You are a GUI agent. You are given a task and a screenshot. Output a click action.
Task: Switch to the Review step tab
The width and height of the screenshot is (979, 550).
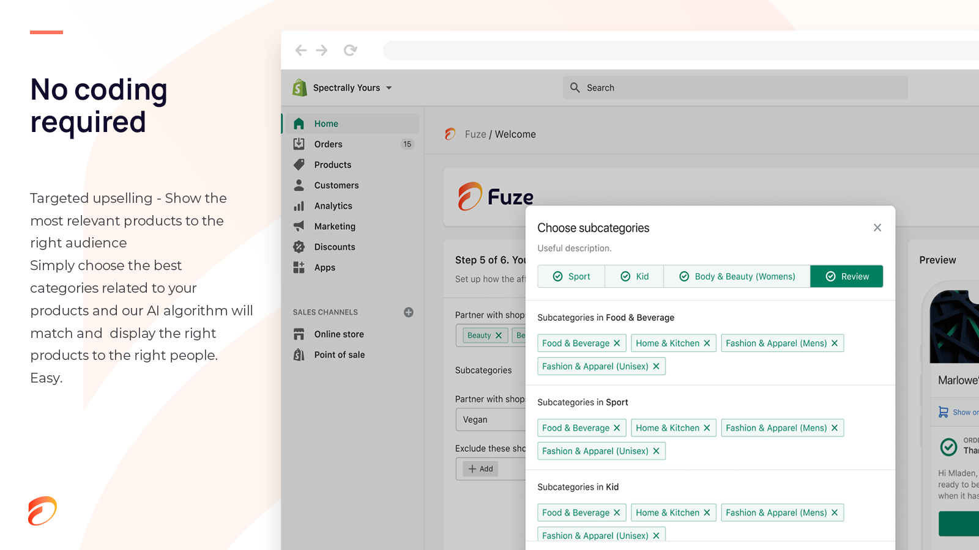pyautogui.click(x=847, y=276)
